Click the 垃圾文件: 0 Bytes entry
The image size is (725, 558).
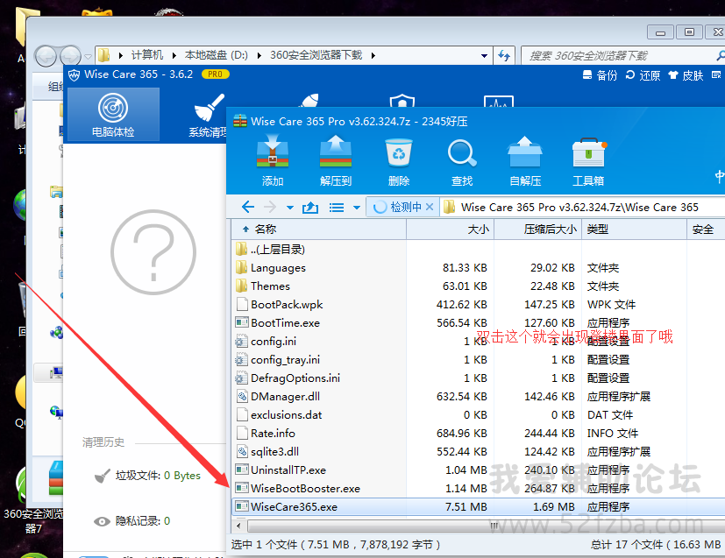147,476
